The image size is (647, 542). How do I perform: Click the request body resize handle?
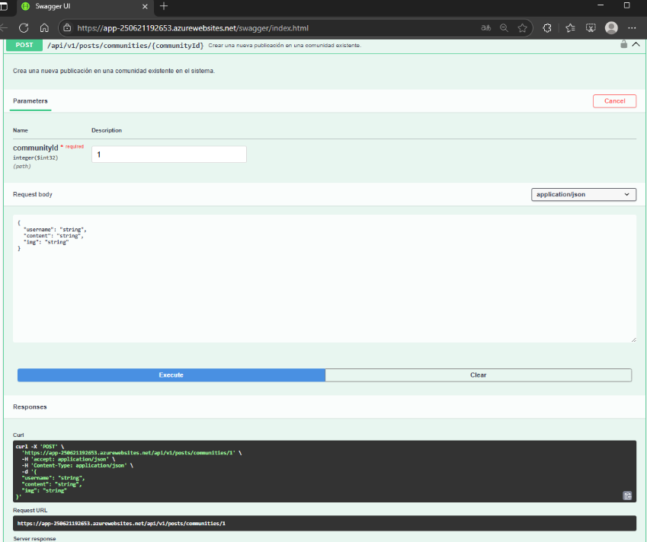tap(633, 340)
